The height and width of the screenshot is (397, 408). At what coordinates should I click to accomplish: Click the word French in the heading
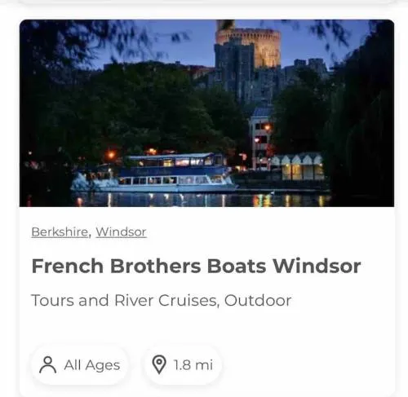(68, 266)
